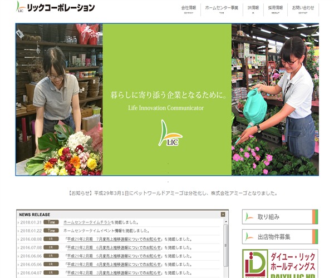Click the NEWS RELEASE heading

coord(35,215)
